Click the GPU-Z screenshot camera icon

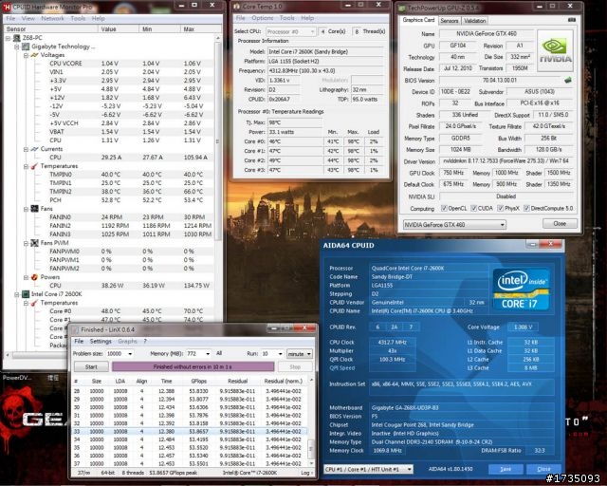tap(572, 20)
